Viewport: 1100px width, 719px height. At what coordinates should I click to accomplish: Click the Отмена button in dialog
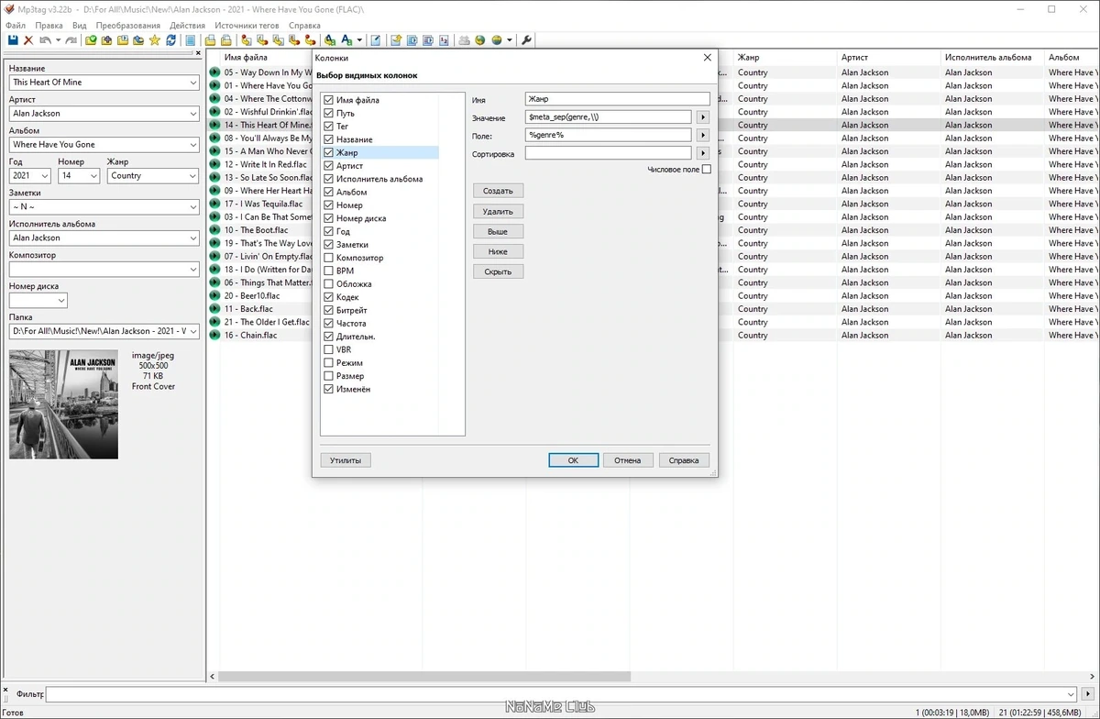pyautogui.click(x=628, y=460)
